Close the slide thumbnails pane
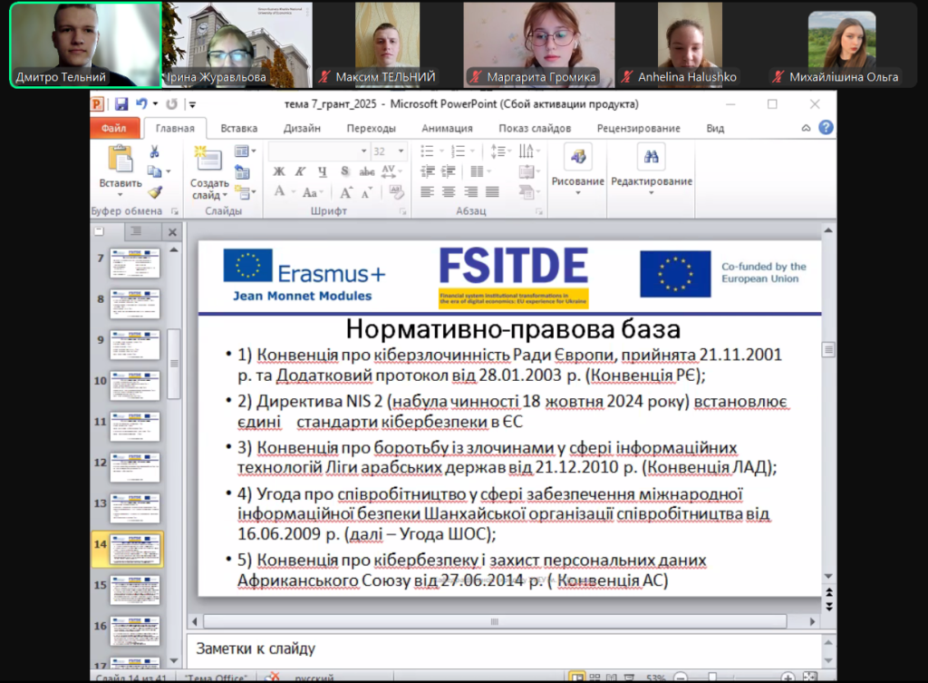 coord(172,231)
